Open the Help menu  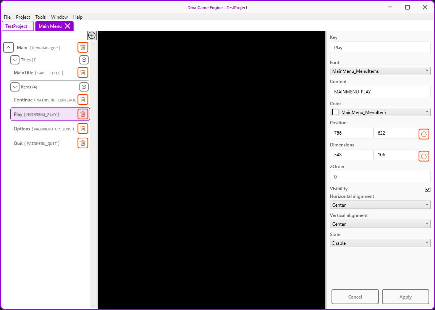(78, 17)
